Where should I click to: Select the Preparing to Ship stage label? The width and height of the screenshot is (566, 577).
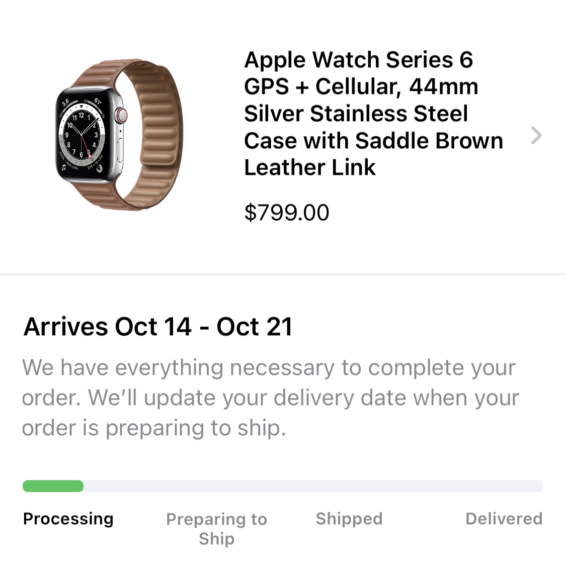point(216,528)
